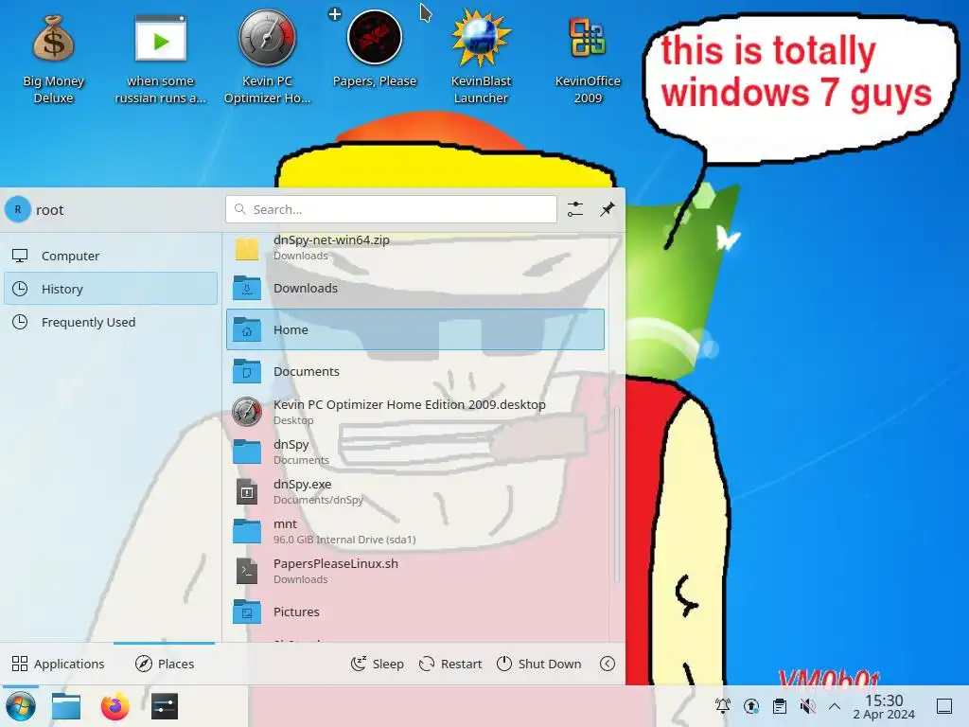Select Computer in the sidebar
Screen dimensions: 969x727
[111, 256]
